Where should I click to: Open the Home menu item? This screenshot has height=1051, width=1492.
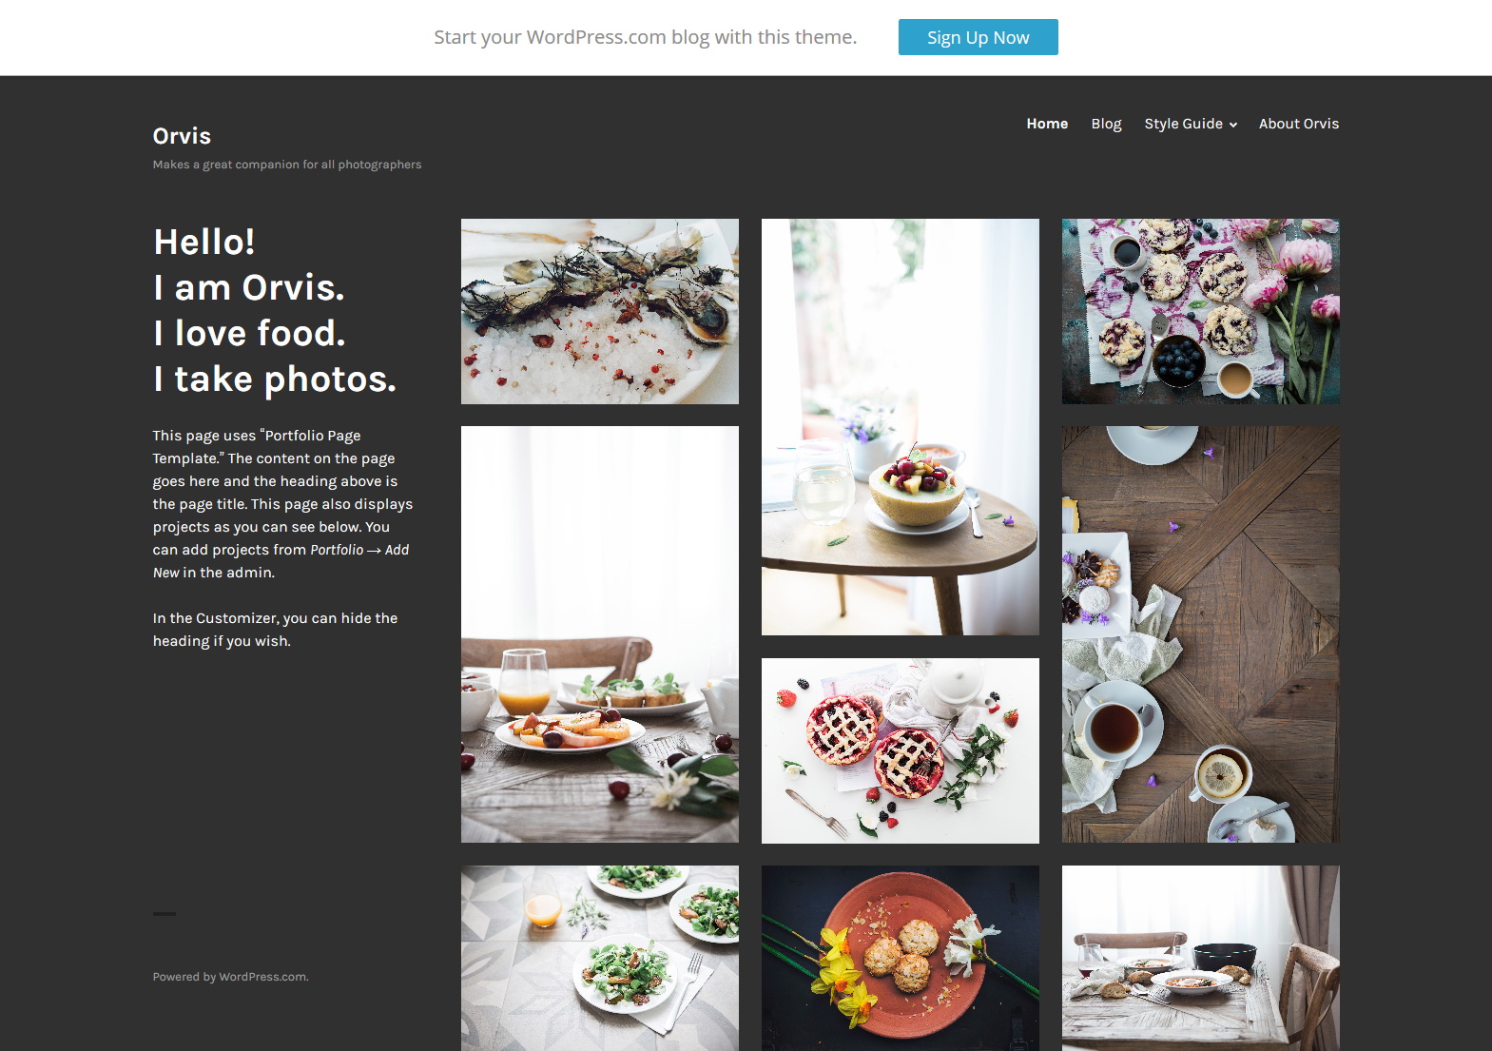pos(1047,124)
